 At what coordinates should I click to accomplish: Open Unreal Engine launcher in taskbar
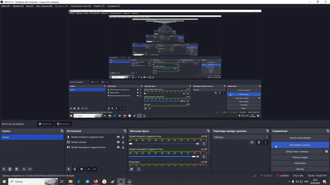(x=130, y=182)
